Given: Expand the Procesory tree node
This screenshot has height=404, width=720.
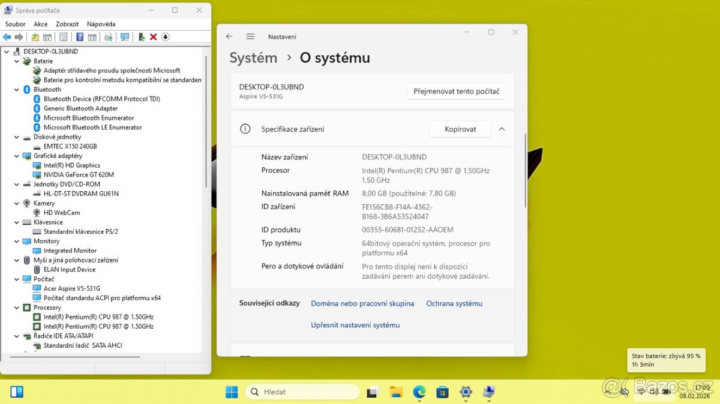Looking at the screenshot, I should (x=17, y=307).
